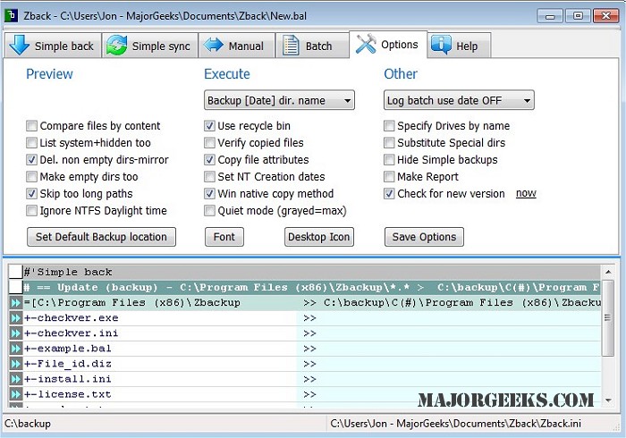Click the list scroll-up arrow
This screenshot has height=438, width=626.
[x=608, y=272]
